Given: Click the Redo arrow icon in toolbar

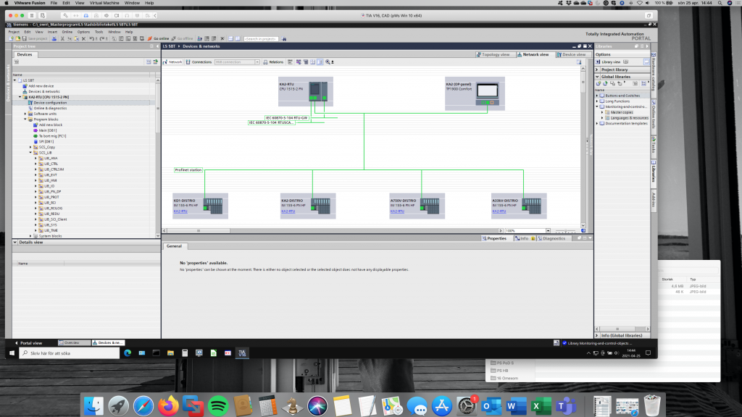Looking at the screenshot, I should (x=102, y=39).
